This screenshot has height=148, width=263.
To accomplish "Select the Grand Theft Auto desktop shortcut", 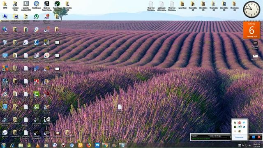I will point(36,120).
